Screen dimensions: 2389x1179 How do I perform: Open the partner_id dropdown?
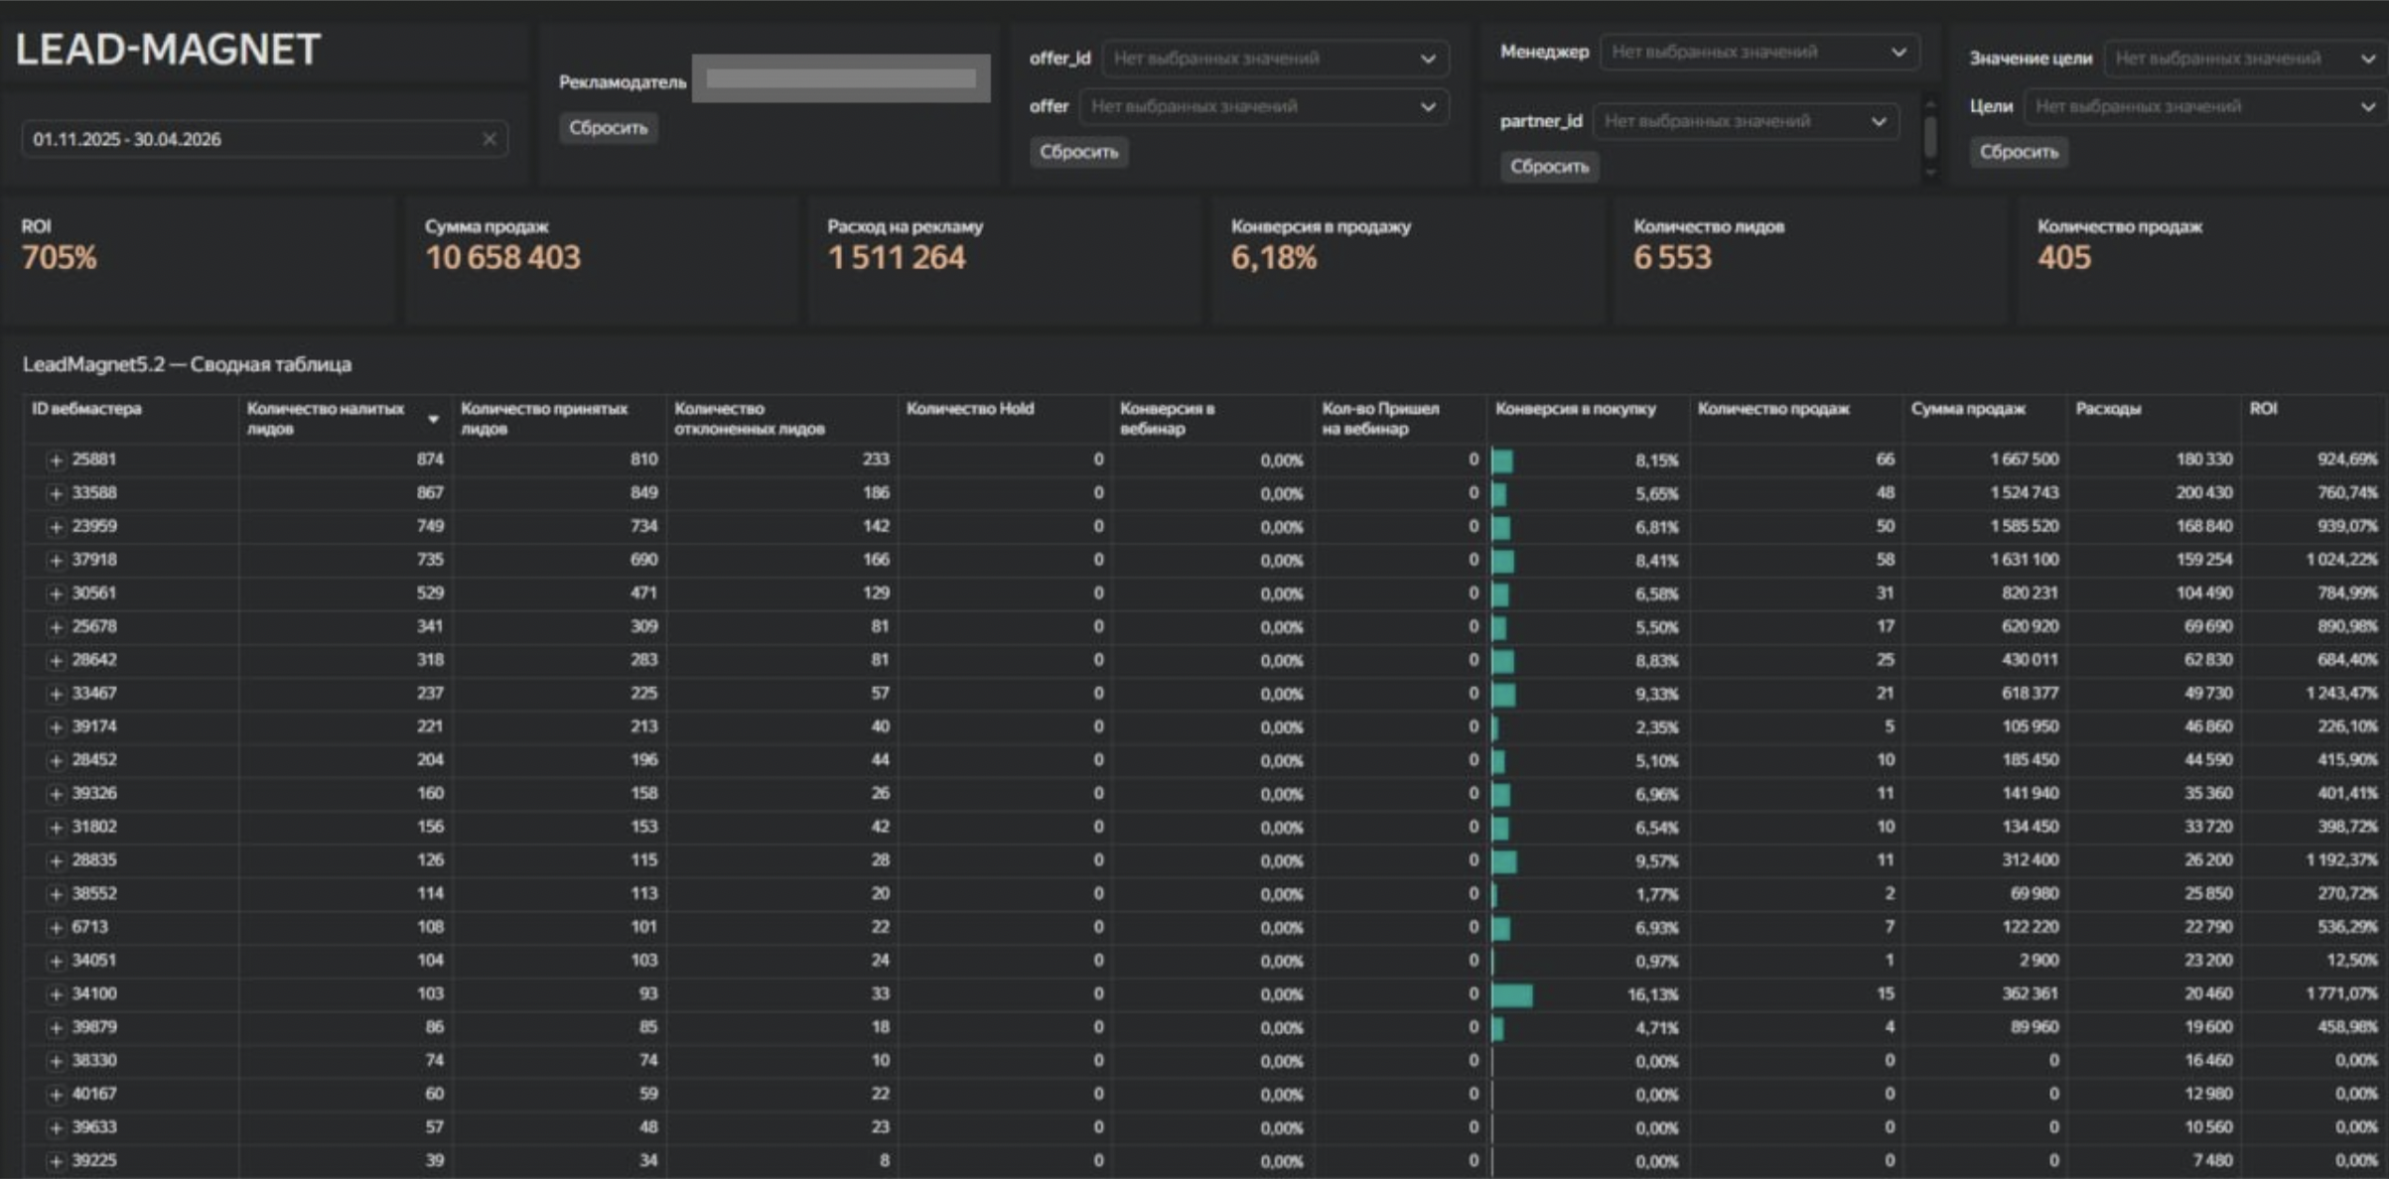(x=1746, y=121)
